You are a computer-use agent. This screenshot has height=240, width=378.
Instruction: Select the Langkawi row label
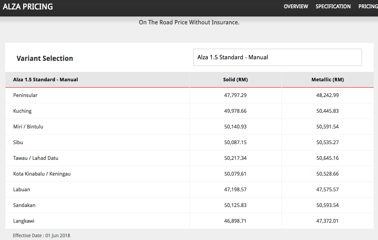(24, 221)
